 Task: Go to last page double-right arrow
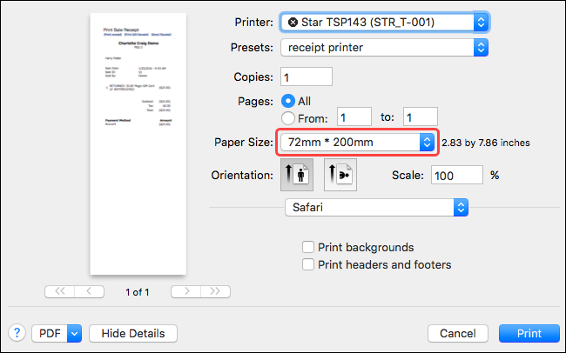[x=215, y=291]
